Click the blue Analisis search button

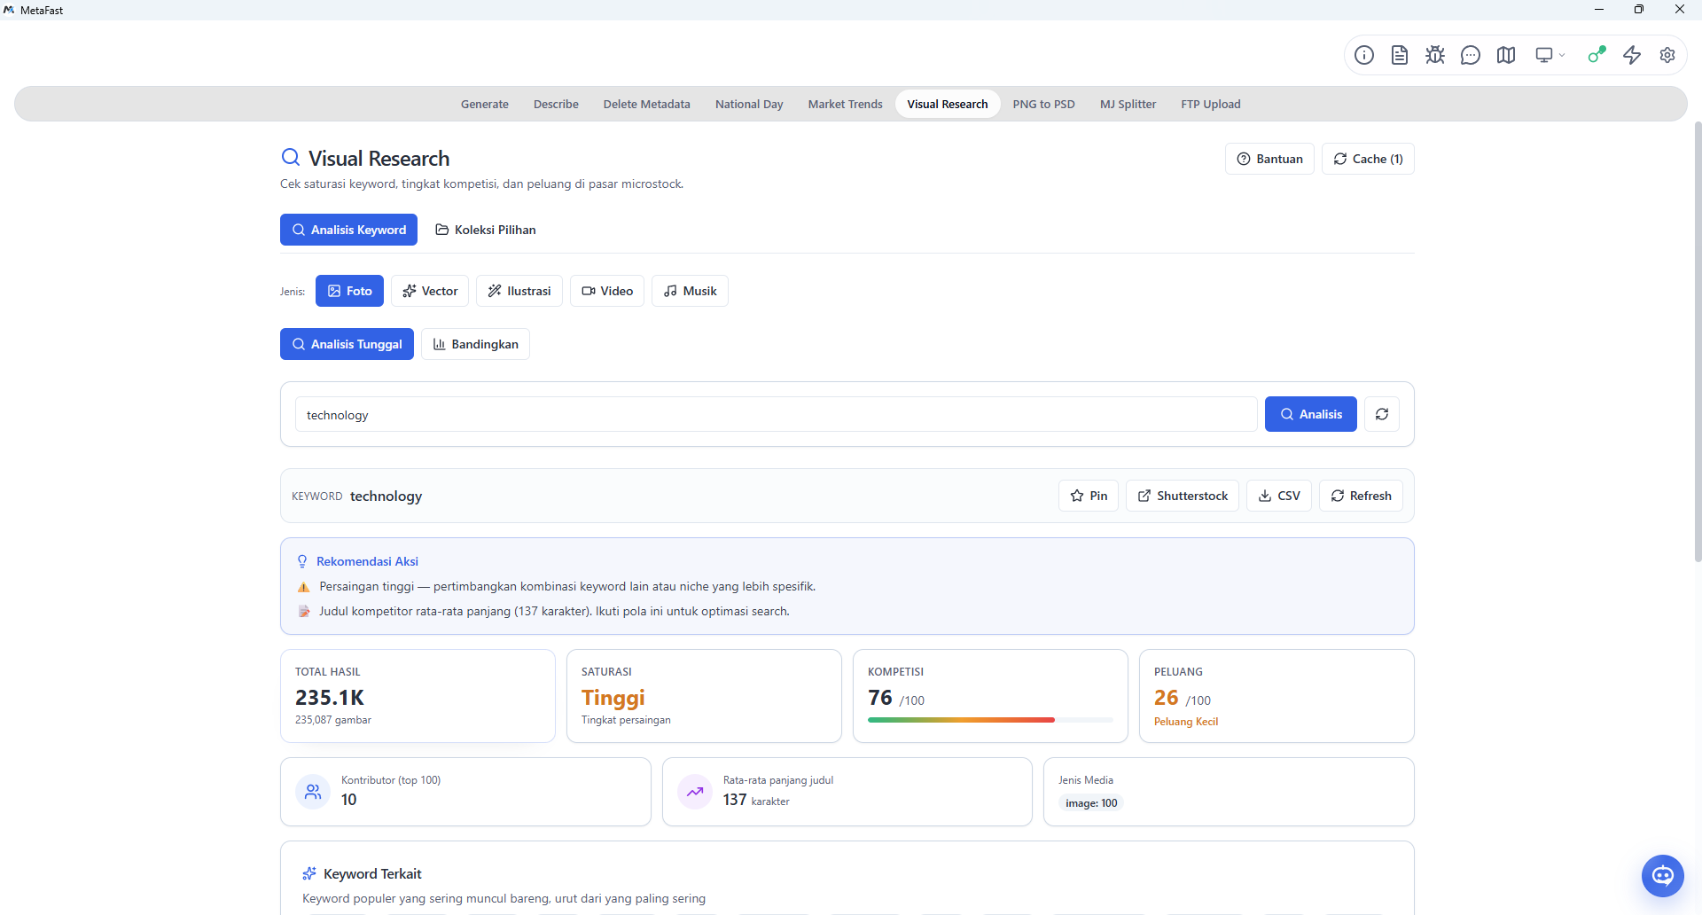(1310, 414)
